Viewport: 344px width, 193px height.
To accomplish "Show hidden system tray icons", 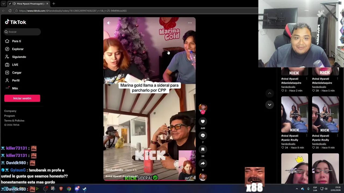I will [x=297, y=189].
